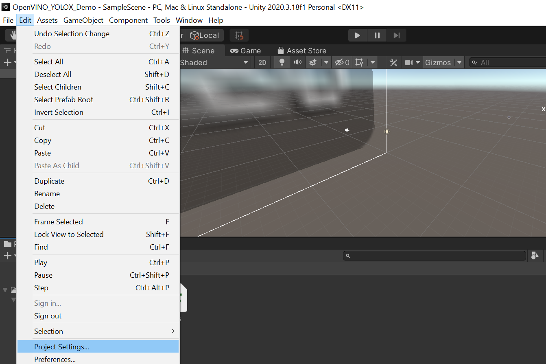Choose Delete from Edit menu

pos(98,206)
